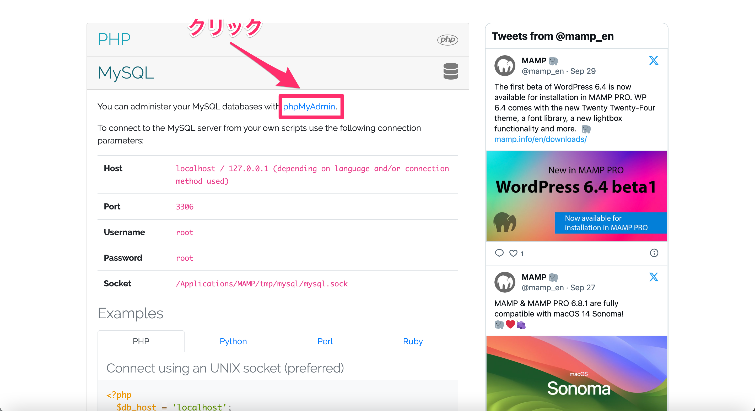755x411 pixels.
Task: Switch to the Ruby examples tab
Action: point(413,341)
